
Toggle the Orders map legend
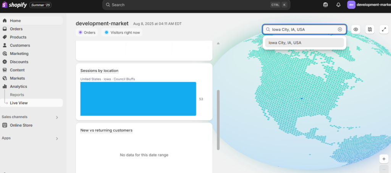pyautogui.click(x=87, y=32)
